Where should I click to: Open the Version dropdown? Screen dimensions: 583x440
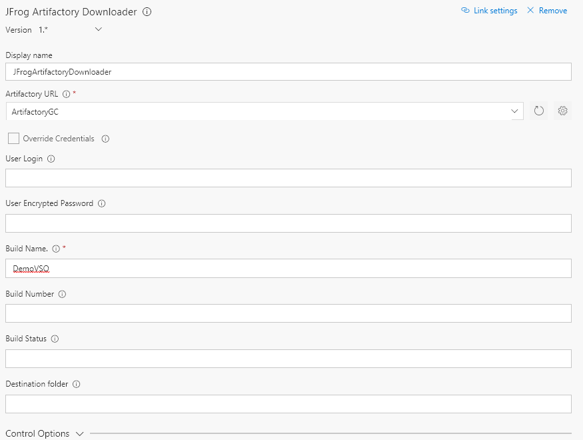tap(97, 29)
